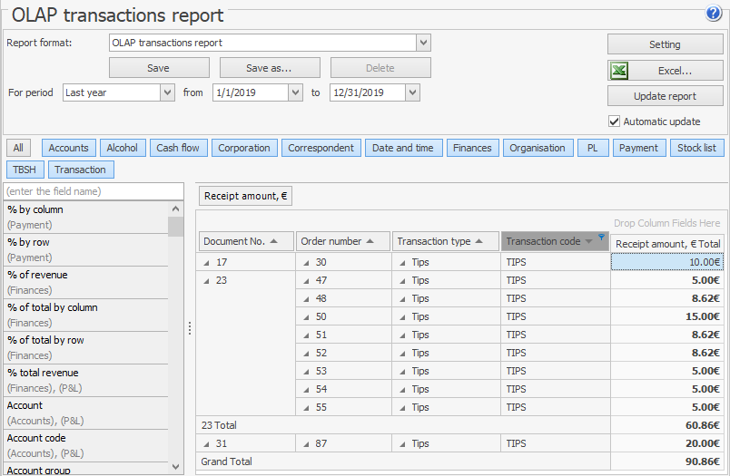Collapse document 17 row group
The width and height of the screenshot is (730, 476).
click(x=206, y=263)
